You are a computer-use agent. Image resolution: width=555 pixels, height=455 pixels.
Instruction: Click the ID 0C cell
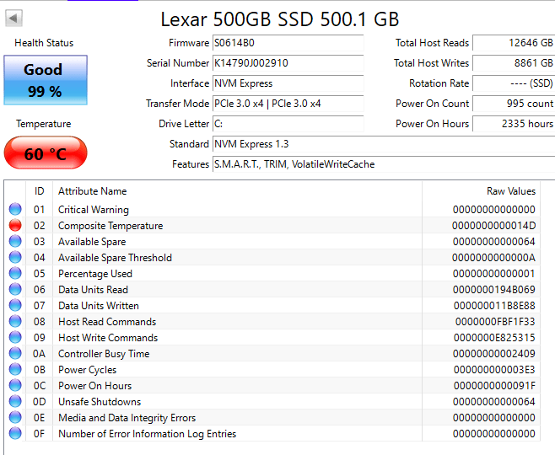click(40, 386)
